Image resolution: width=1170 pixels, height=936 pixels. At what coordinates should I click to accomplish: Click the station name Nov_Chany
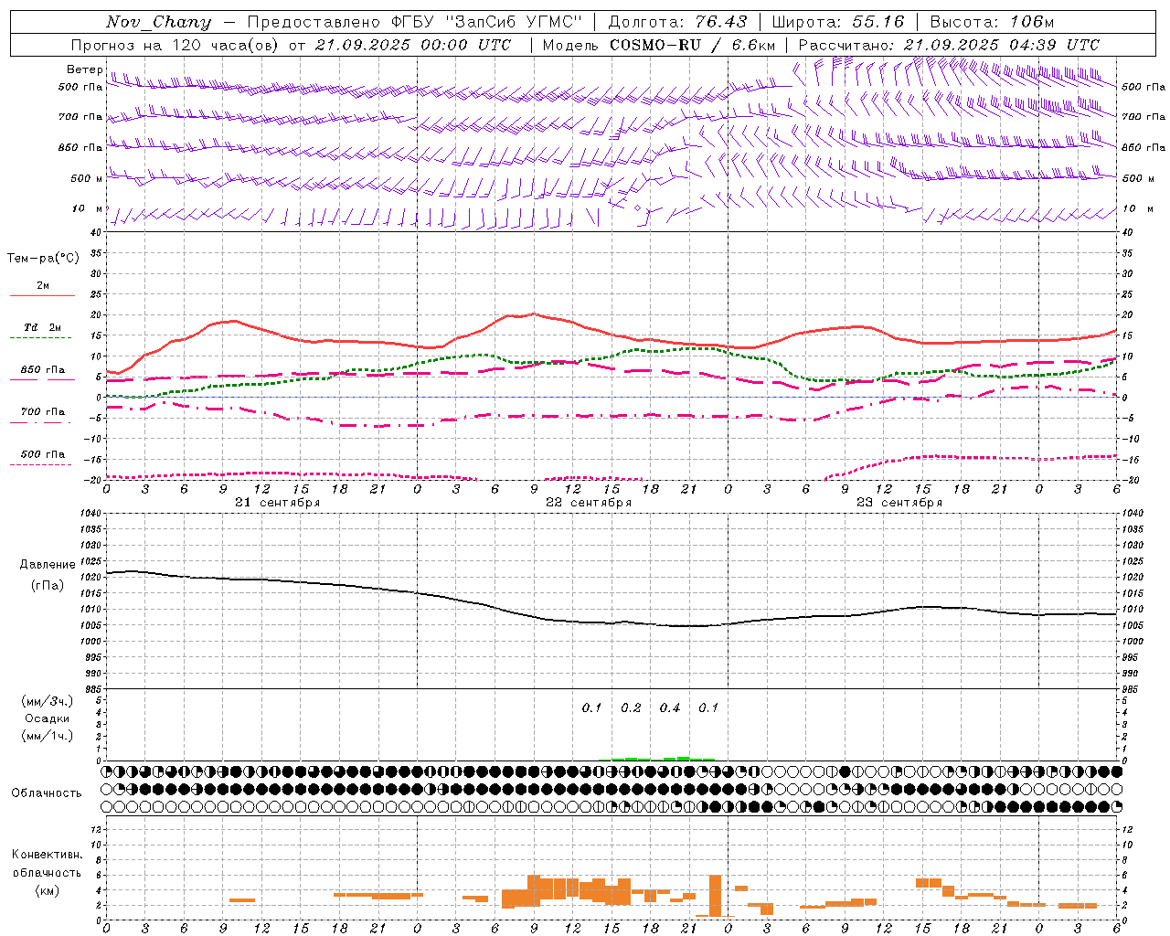tap(158, 22)
